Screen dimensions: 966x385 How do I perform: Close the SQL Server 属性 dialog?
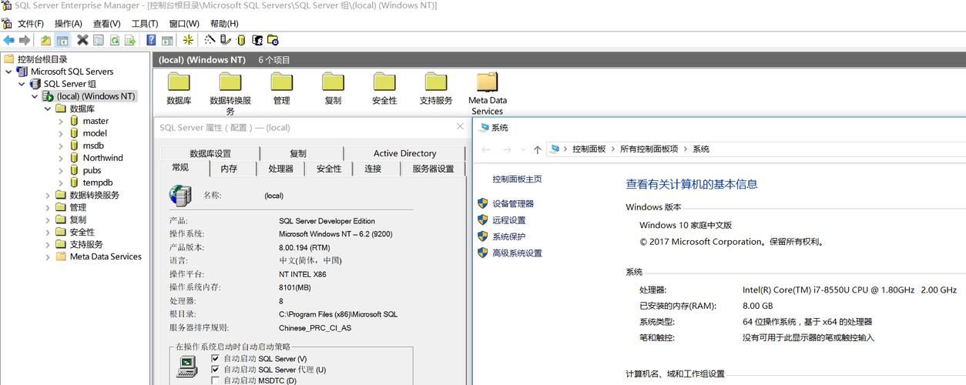[460, 127]
